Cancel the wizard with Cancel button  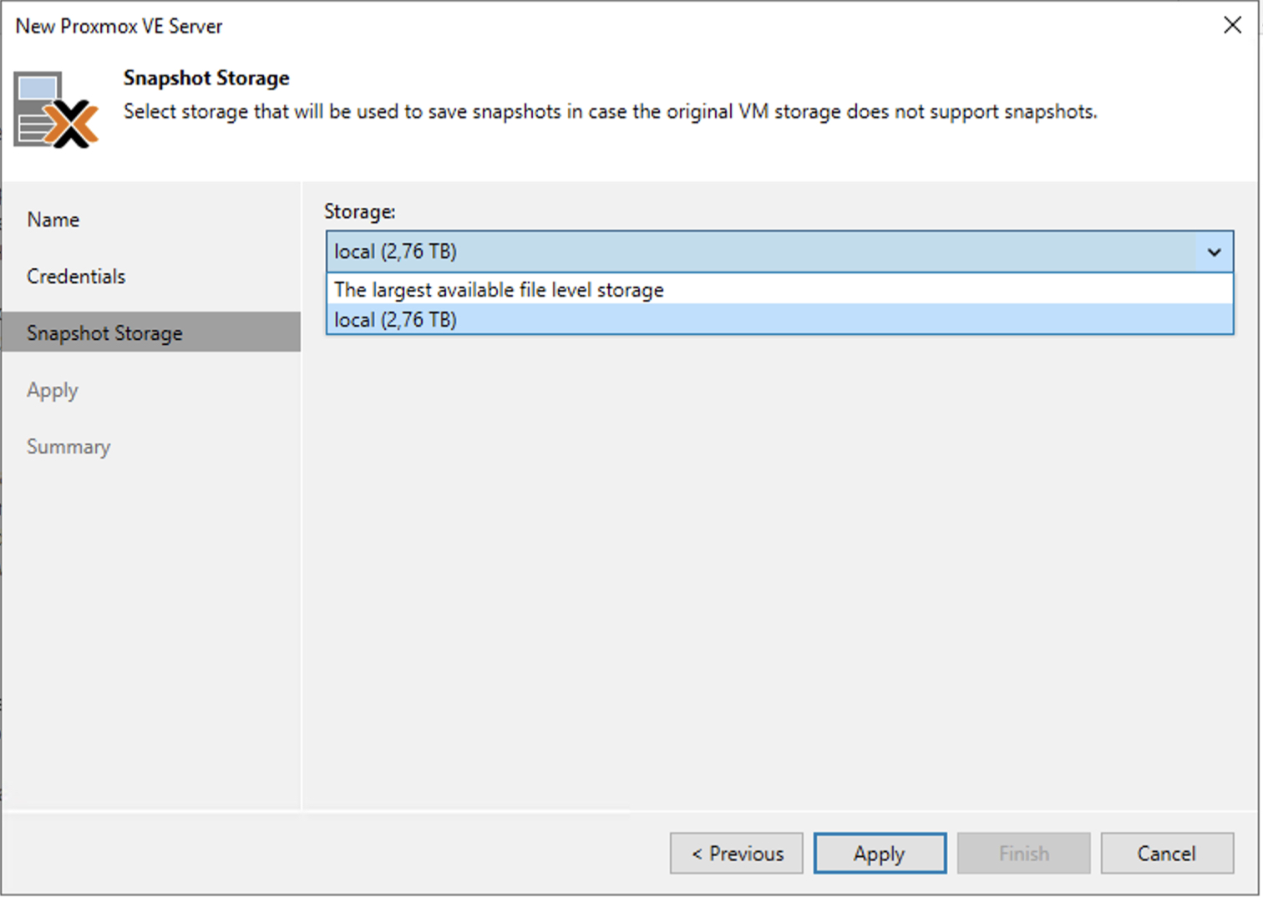(x=1166, y=854)
